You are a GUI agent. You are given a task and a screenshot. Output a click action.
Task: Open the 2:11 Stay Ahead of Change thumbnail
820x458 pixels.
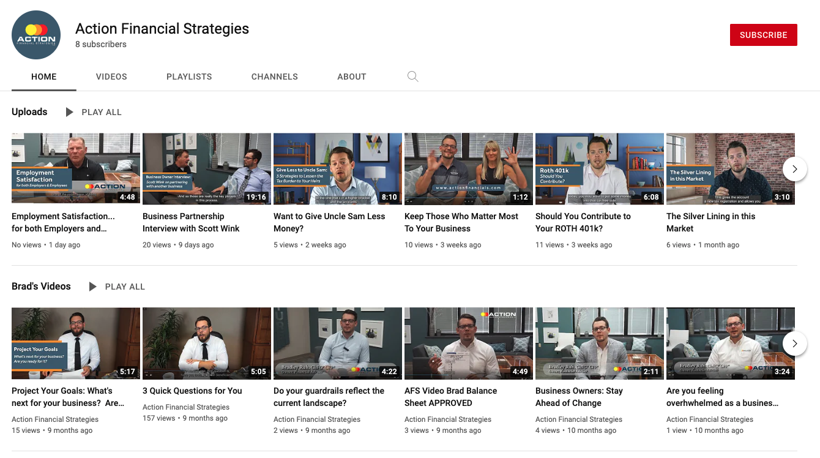[600, 343]
